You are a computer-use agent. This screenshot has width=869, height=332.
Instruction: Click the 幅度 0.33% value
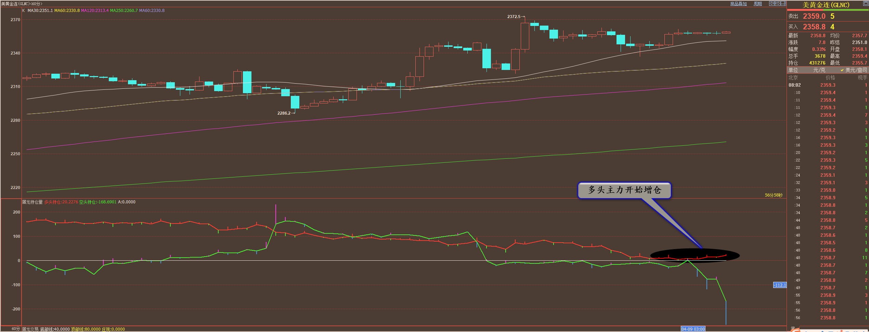click(819, 49)
